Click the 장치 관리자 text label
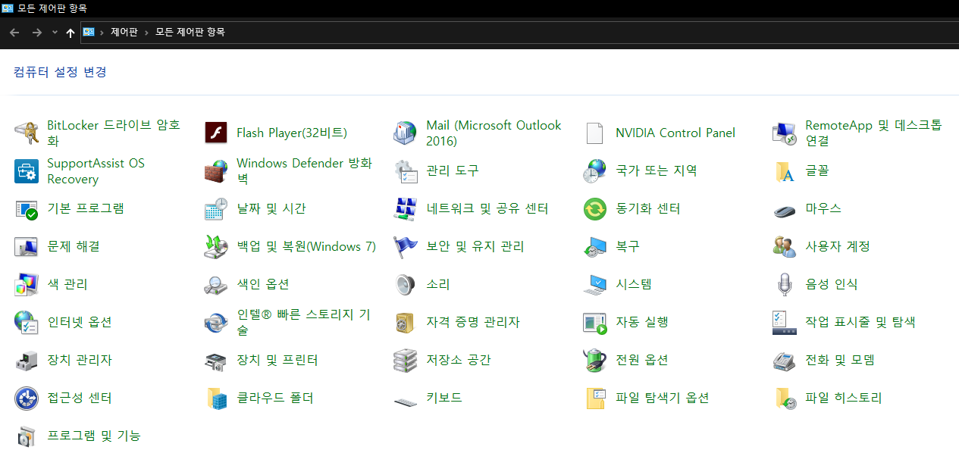The image size is (959, 472). tap(80, 361)
